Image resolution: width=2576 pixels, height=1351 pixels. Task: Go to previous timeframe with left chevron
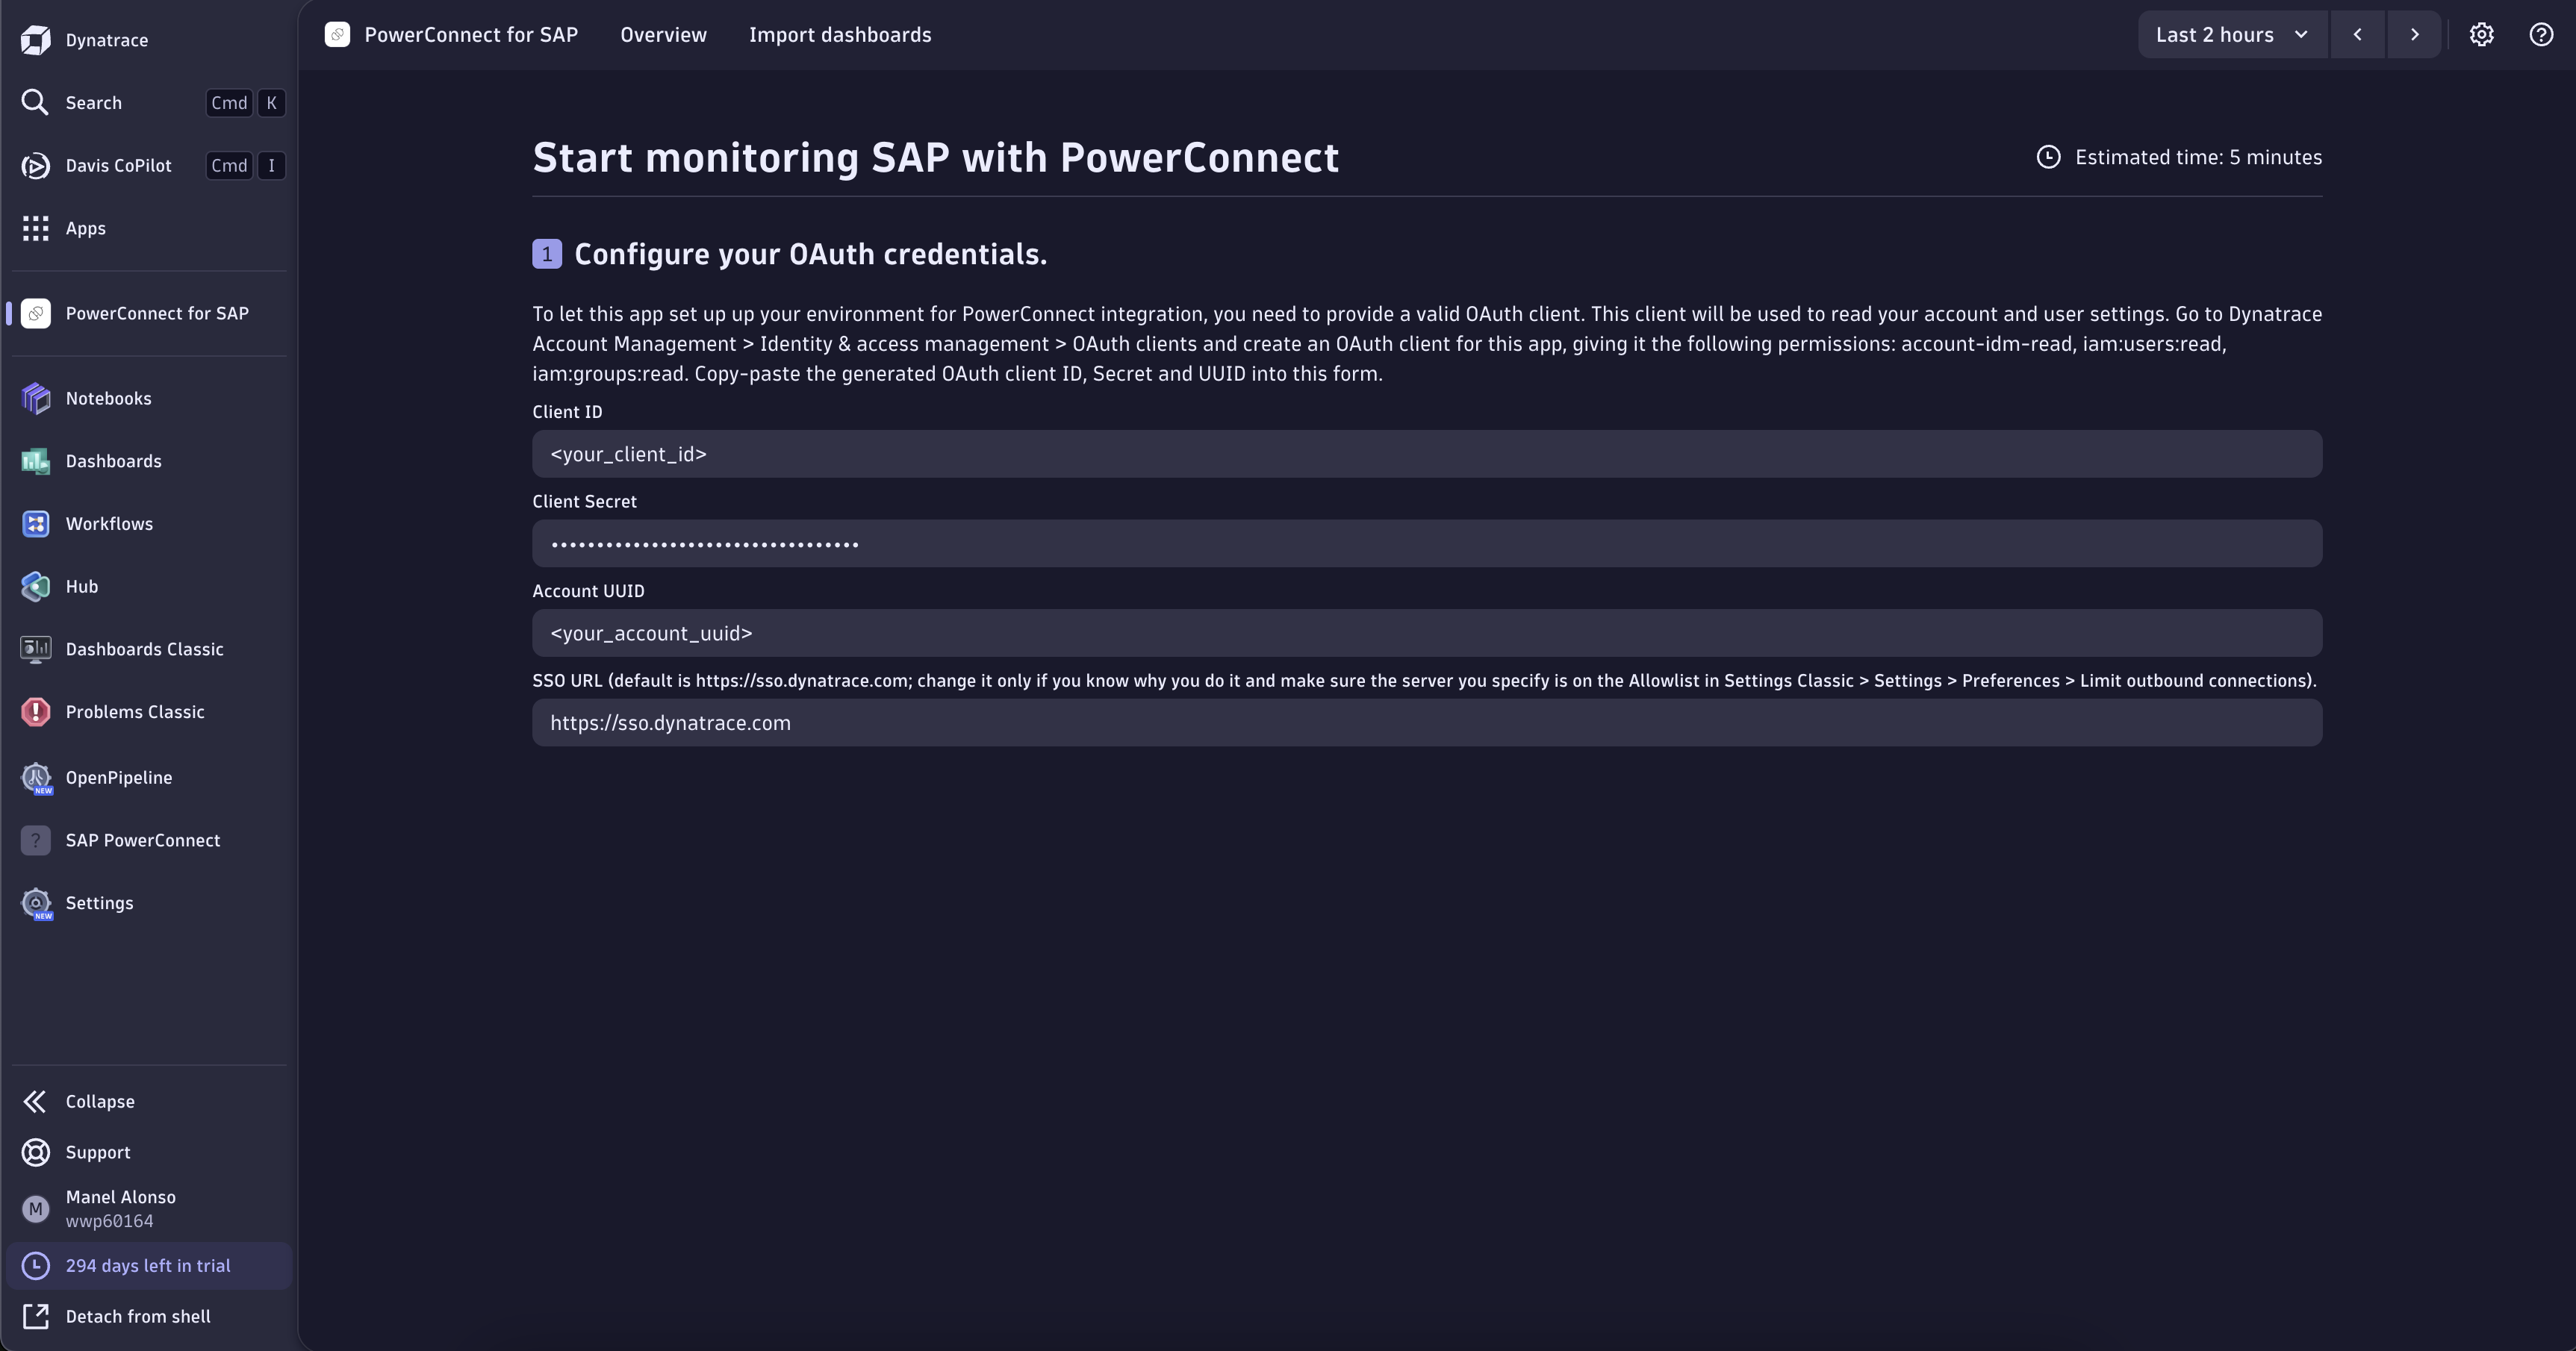pyautogui.click(x=2357, y=35)
